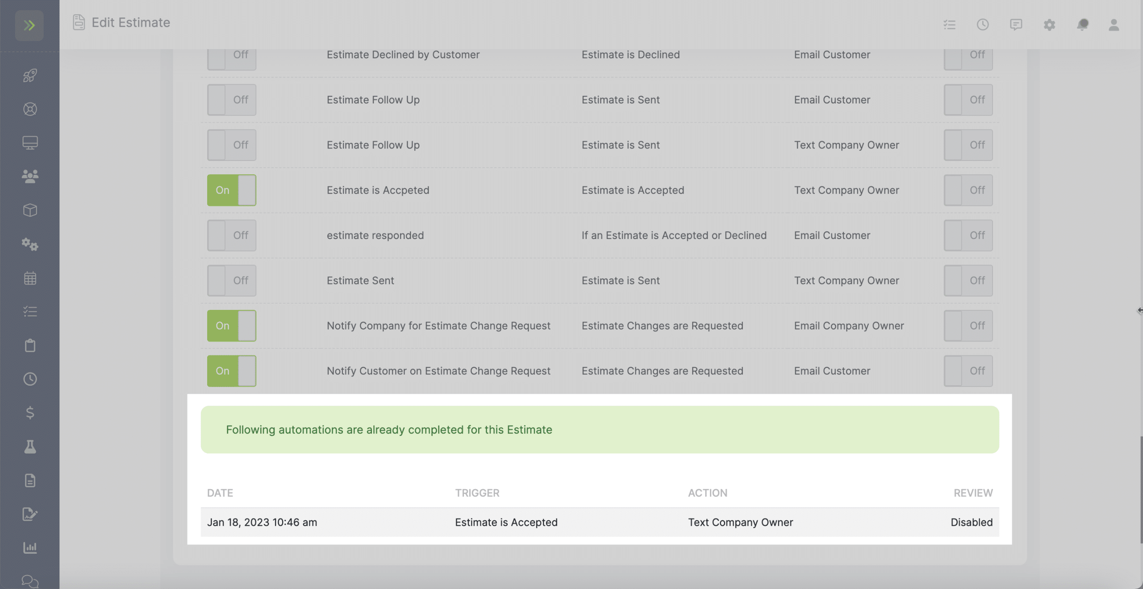
Task: Open the checklist icon in the sidebar
Action: click(x=30, y=311)
